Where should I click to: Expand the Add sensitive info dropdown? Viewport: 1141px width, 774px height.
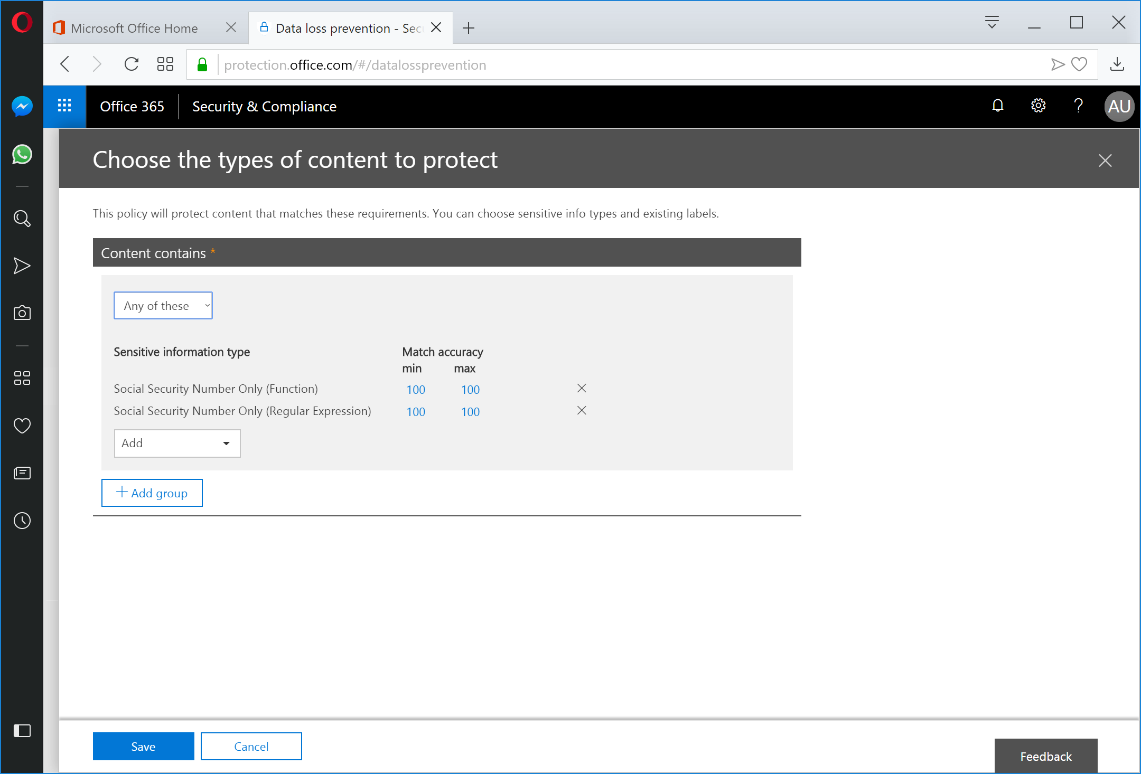pos(176,443)
